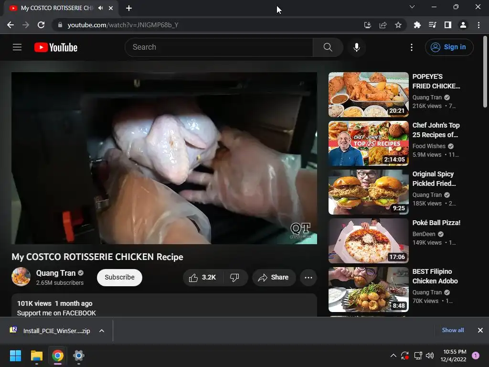Click BenDeen channel name
489x367 pixels.
pos(424,234)
